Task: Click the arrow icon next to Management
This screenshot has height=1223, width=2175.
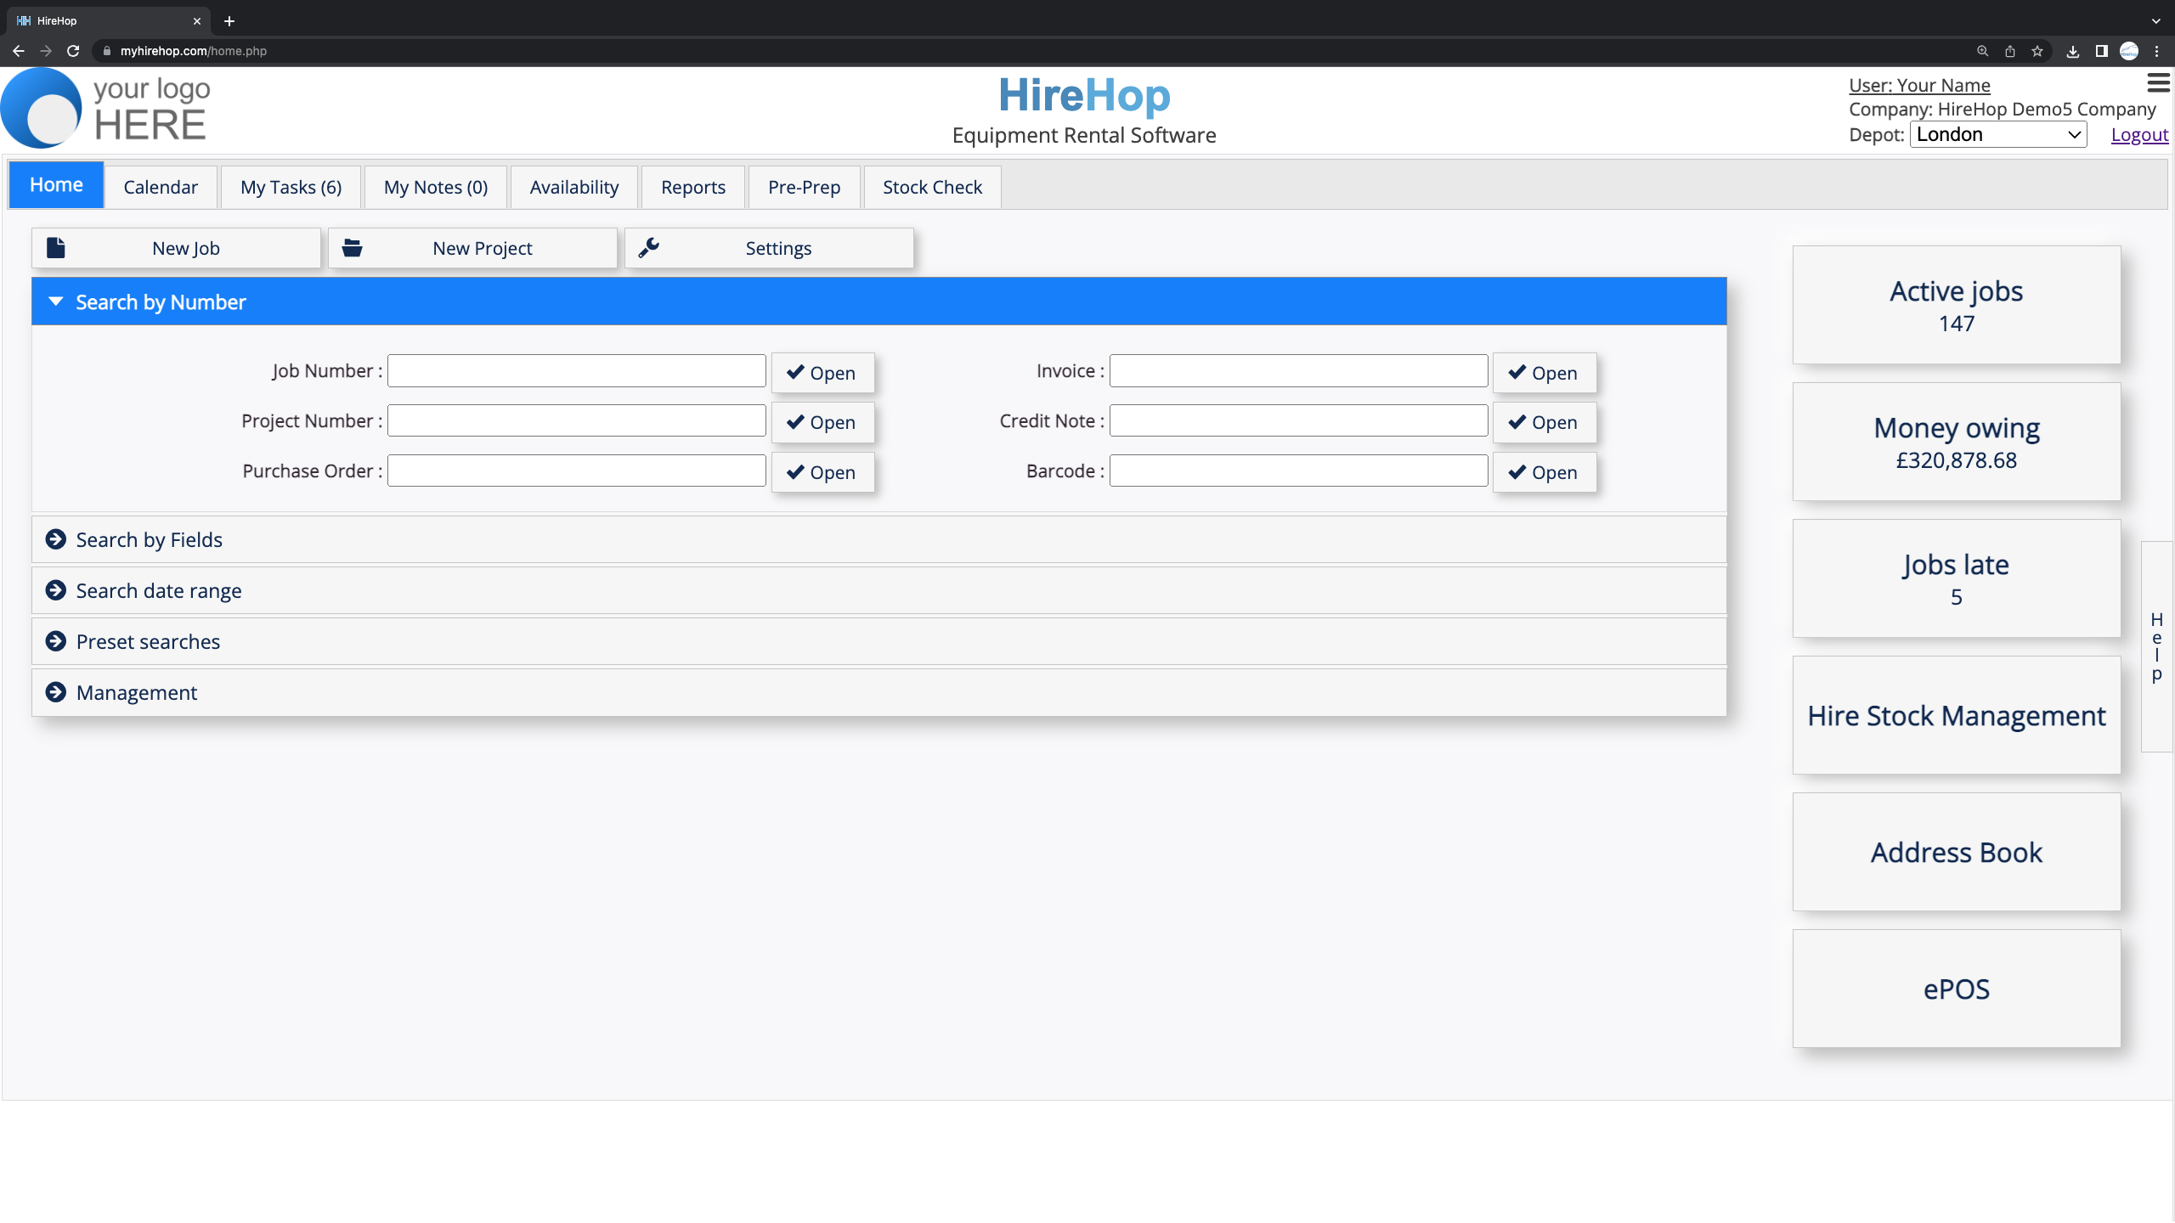Action: pyautogui.click(x=56, y=691)
